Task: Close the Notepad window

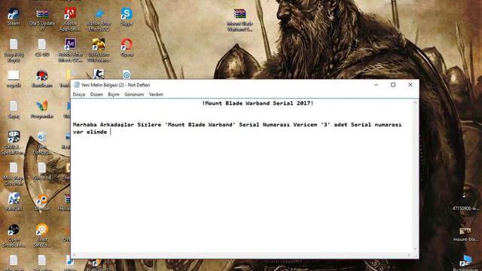Action: [x=410, y=85]
